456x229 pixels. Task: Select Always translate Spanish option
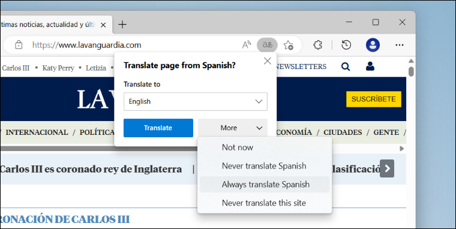tap(265, 185)
